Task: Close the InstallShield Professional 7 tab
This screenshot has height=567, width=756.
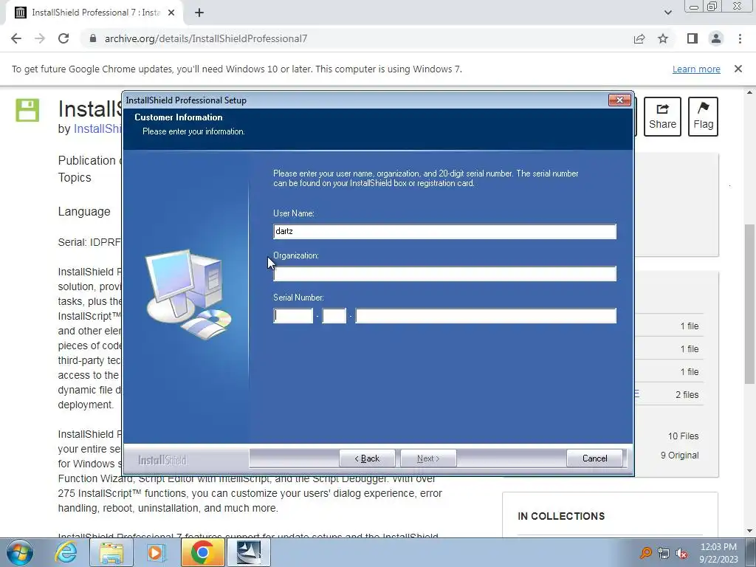Action: [x=171, y=13]
